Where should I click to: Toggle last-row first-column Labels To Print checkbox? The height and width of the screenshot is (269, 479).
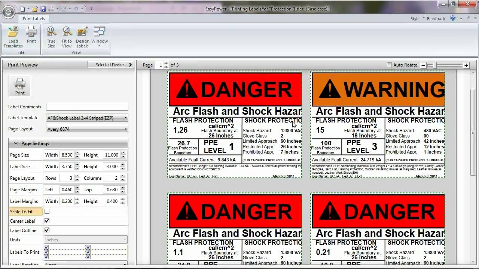pyautogui.click(x=46, y=257)
